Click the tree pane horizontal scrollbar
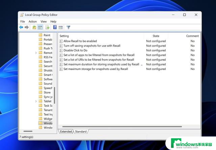Screen dimensions: 216x150 click(28, 131)
